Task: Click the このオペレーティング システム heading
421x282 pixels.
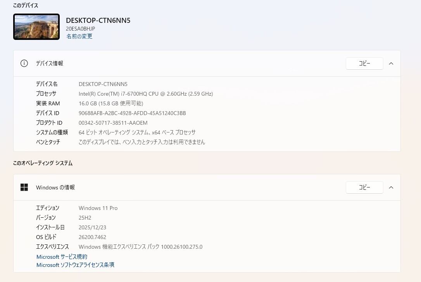Action: 43,163
